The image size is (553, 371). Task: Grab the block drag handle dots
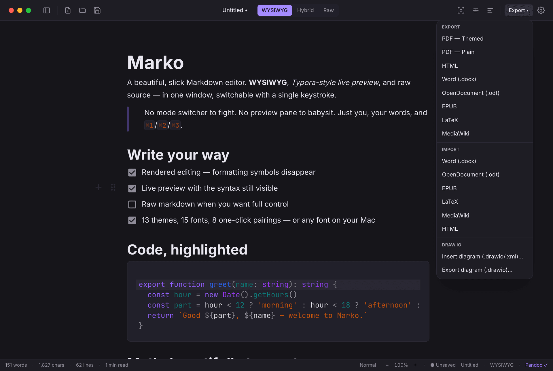tap(113, 188)
